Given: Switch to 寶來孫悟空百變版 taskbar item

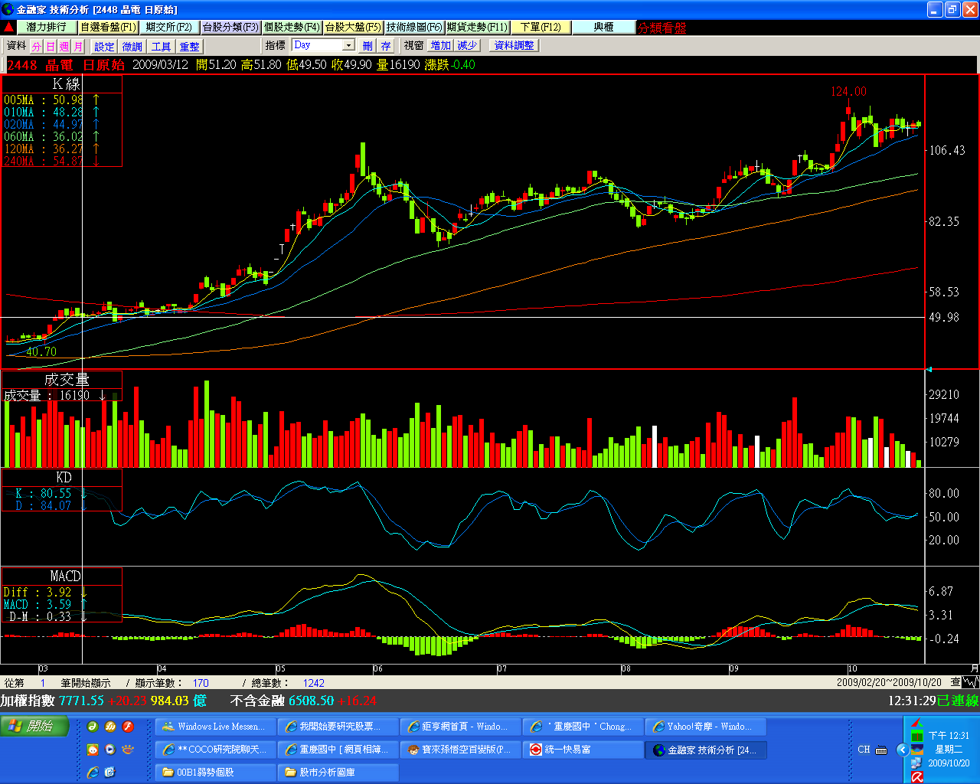Looking at the screenshot, I should point(460,750).
